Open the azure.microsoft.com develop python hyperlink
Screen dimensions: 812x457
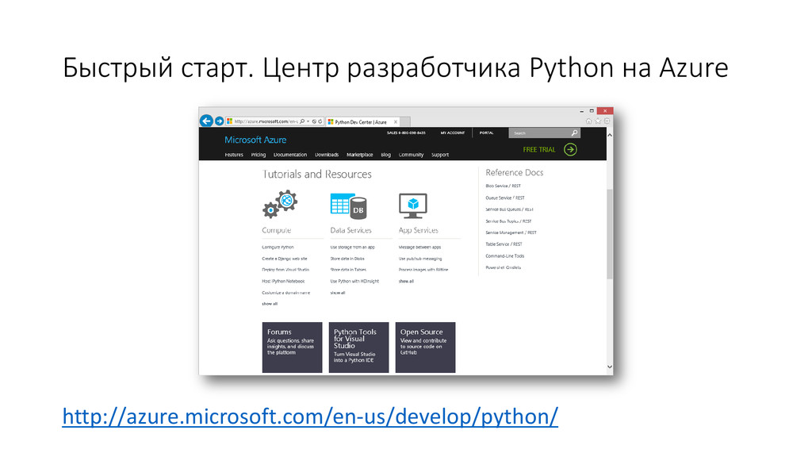[310, 417]
